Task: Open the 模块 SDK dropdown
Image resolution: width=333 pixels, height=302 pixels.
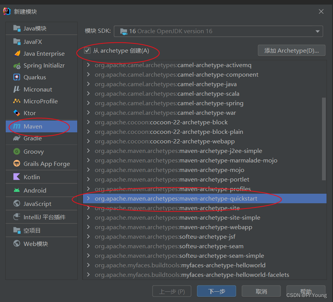Action: tap(218, 31)
